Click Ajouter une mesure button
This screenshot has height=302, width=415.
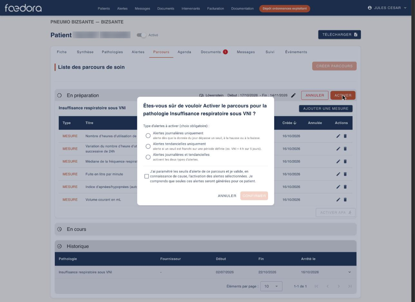tap(326, 109)
